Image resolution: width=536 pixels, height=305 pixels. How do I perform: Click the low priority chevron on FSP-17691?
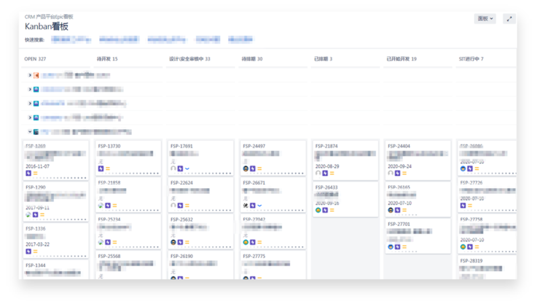tap(187, 168)
